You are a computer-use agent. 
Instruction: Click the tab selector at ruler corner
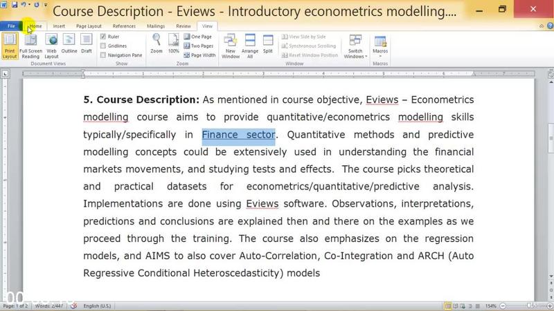pyautogui.click(x=5, y=74)
